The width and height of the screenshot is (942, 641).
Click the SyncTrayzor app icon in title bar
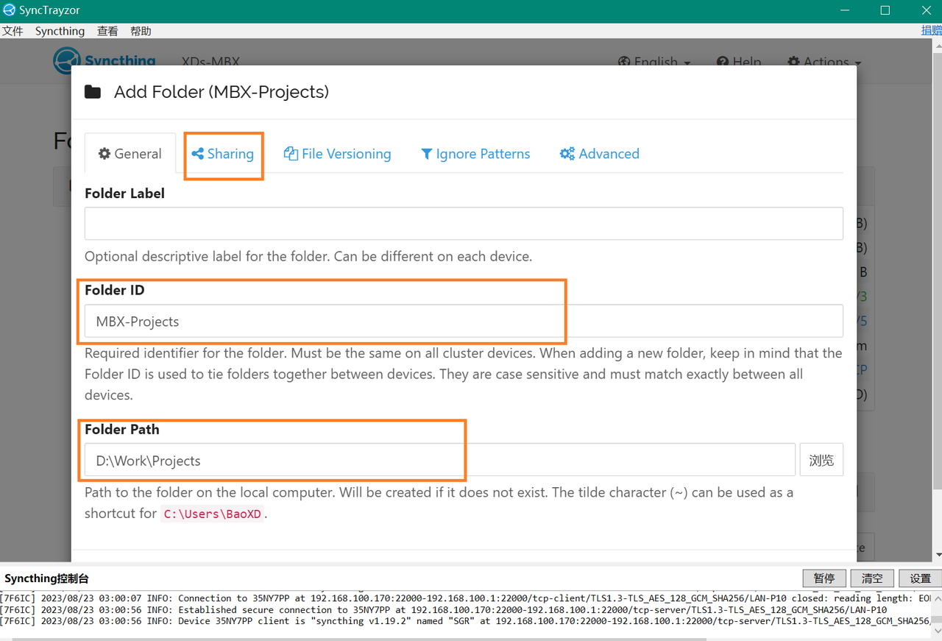[9, 10]
